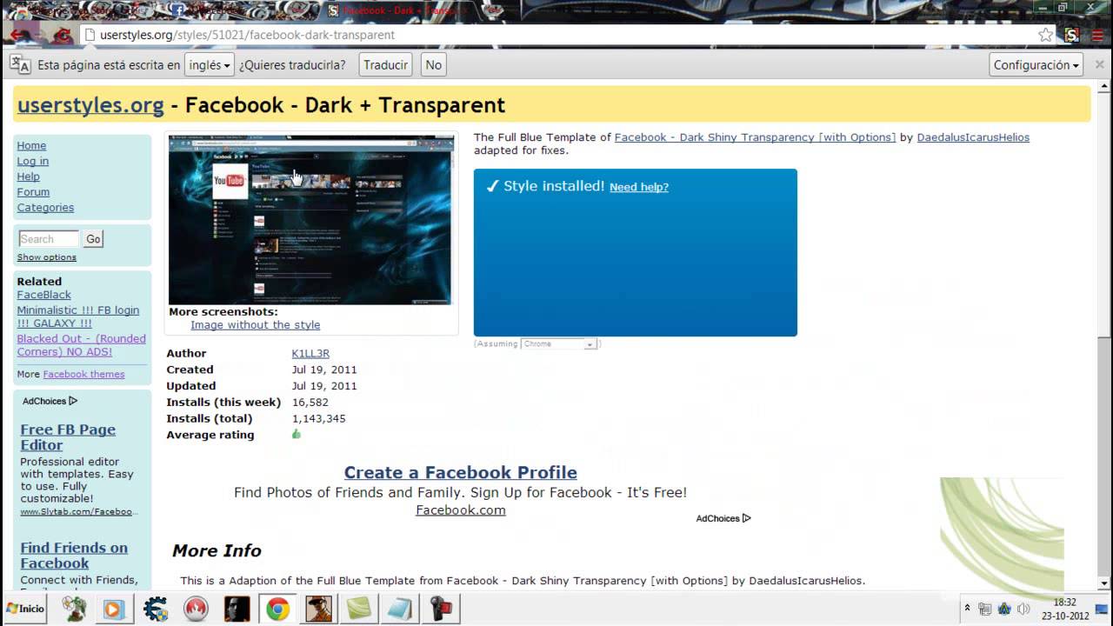Image resolution: width=1113 pixels, height=626 pixels.
Task: Open the green notes taskbar icon
Action: click(x=359, y=609)
